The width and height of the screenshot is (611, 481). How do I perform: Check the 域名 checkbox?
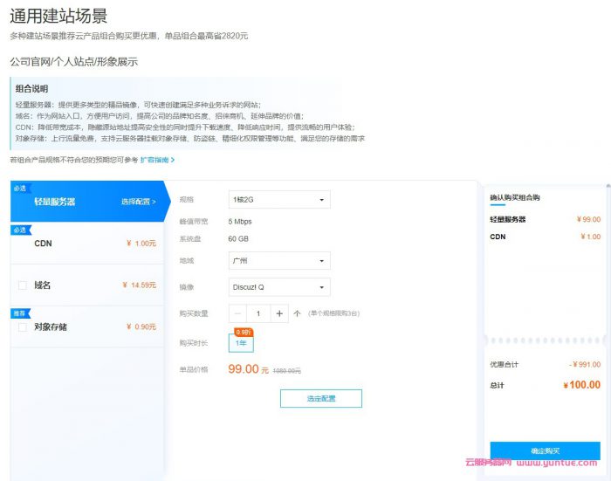click(23, 285)
